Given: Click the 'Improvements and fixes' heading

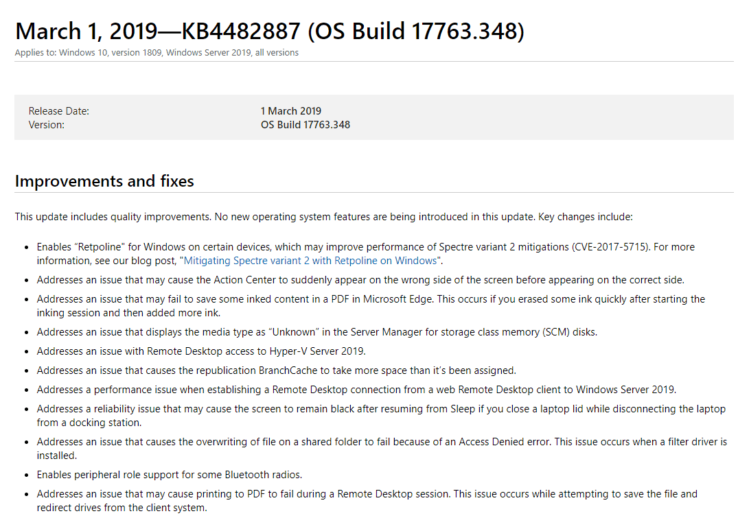Looking at the screenshot, I should (104, 181).
